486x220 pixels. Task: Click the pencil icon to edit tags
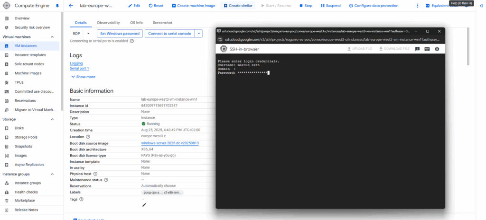pos(144,205)
